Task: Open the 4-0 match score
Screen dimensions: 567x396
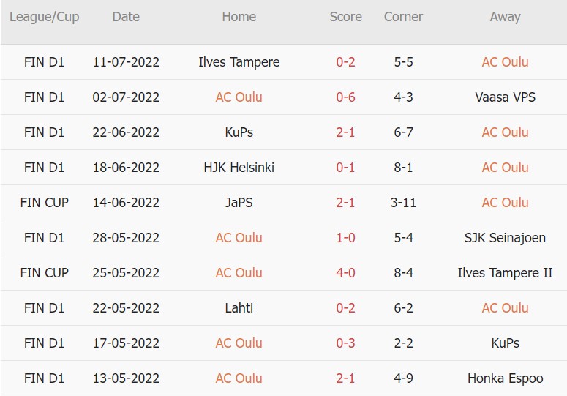Action: pyautogui.click(x=345, y=273)
